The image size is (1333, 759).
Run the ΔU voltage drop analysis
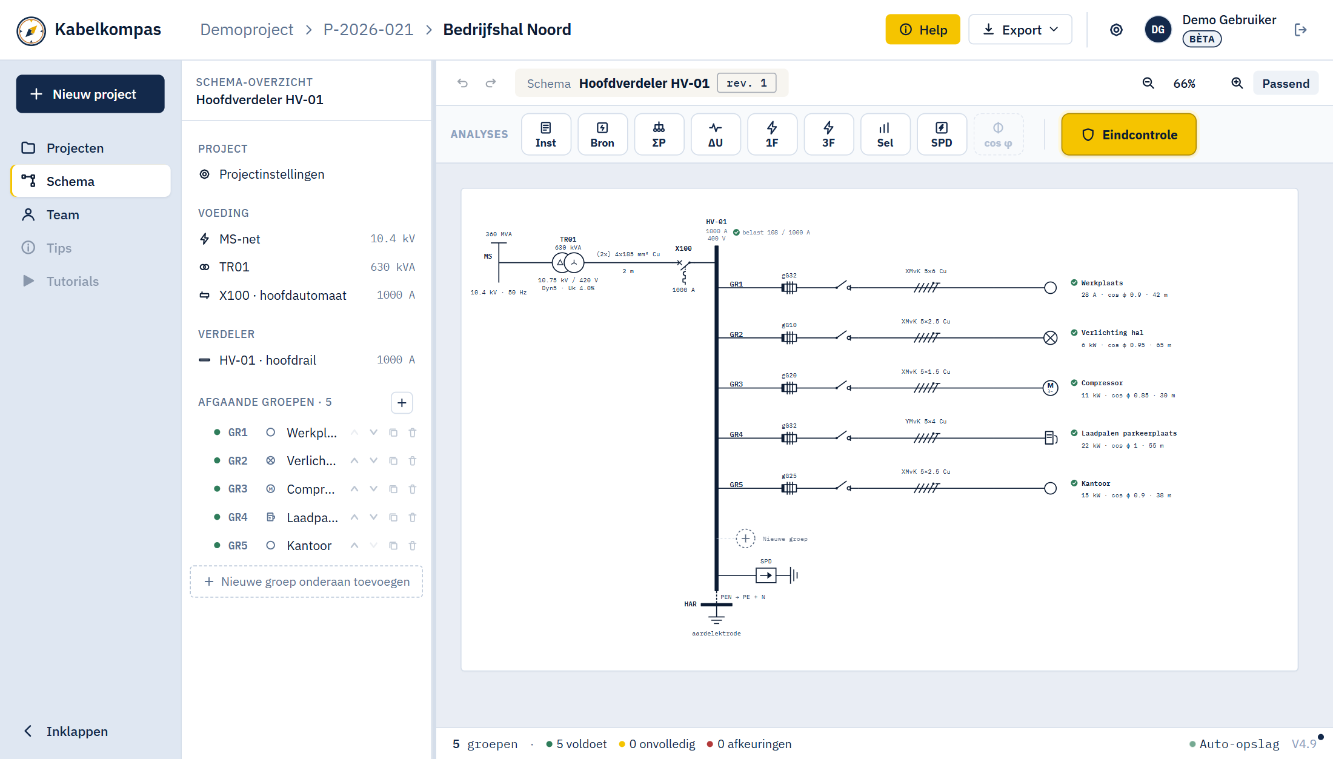[x=716, y=134]
